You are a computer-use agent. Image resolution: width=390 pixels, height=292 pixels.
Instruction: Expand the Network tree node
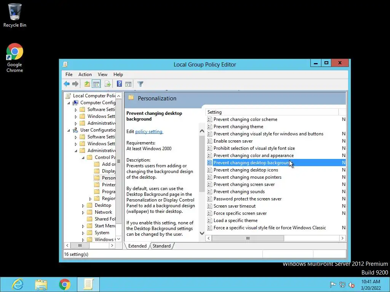click(x=83, y=213)
